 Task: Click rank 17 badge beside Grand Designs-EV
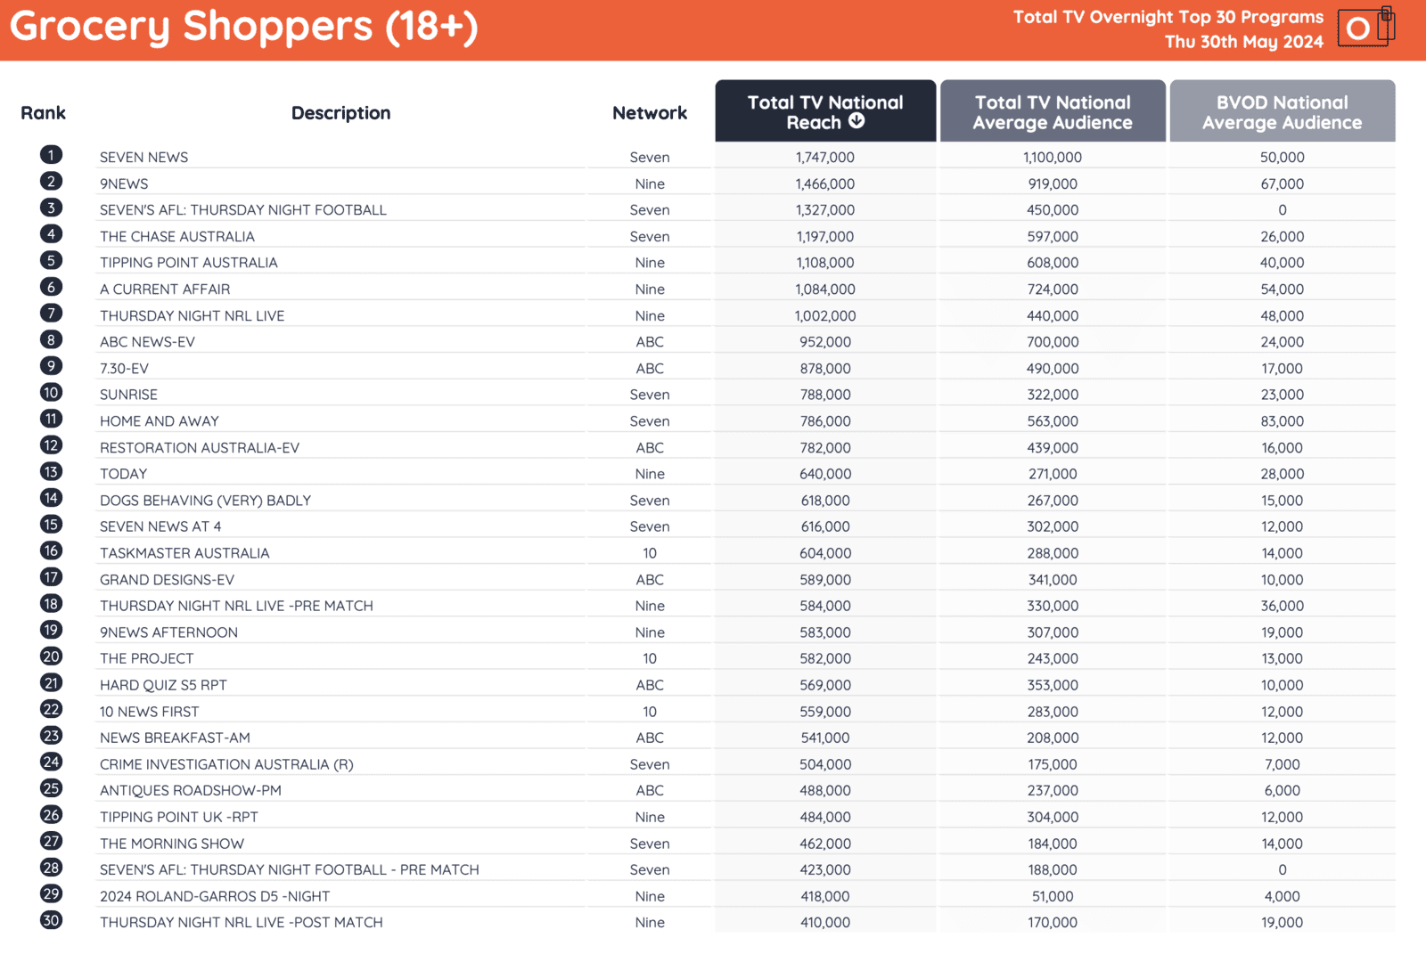coord(52,577)
